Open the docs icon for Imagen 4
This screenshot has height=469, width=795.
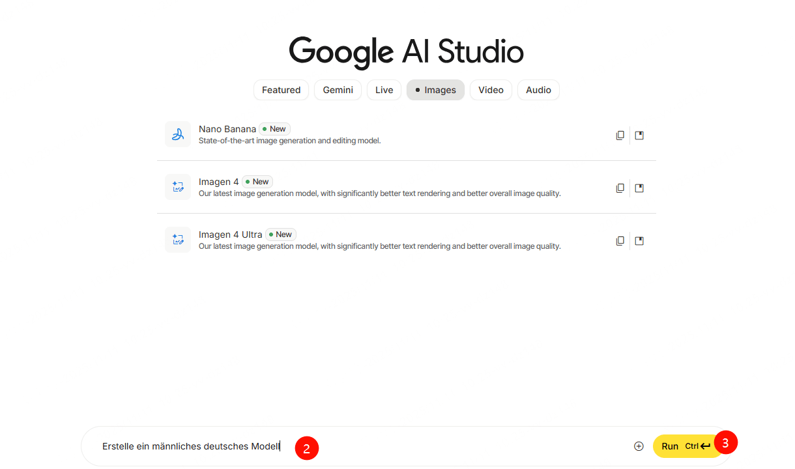coord(639,188)
